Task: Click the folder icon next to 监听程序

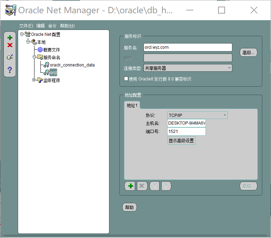Action: pyautogui.click(x=40, y=80)
